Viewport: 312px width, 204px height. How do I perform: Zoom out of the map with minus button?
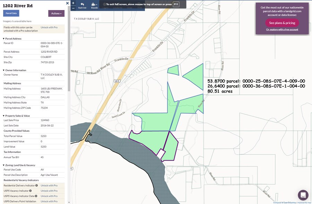click(x=73, y=8)
